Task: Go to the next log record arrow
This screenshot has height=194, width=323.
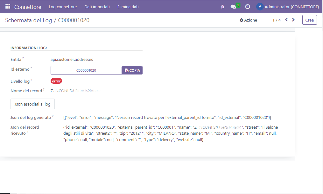Action: point(293,20)
